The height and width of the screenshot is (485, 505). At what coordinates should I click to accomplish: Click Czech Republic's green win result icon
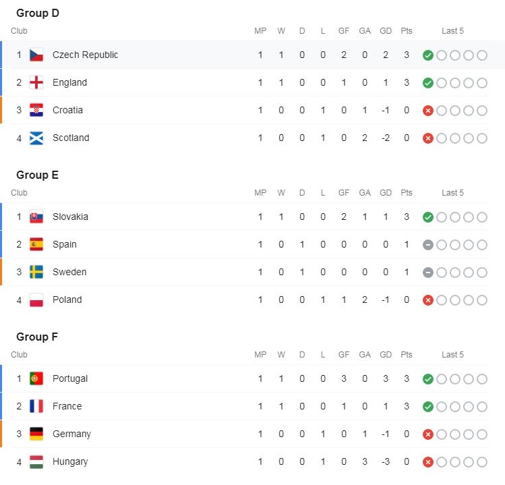click(x=427, y=55)
